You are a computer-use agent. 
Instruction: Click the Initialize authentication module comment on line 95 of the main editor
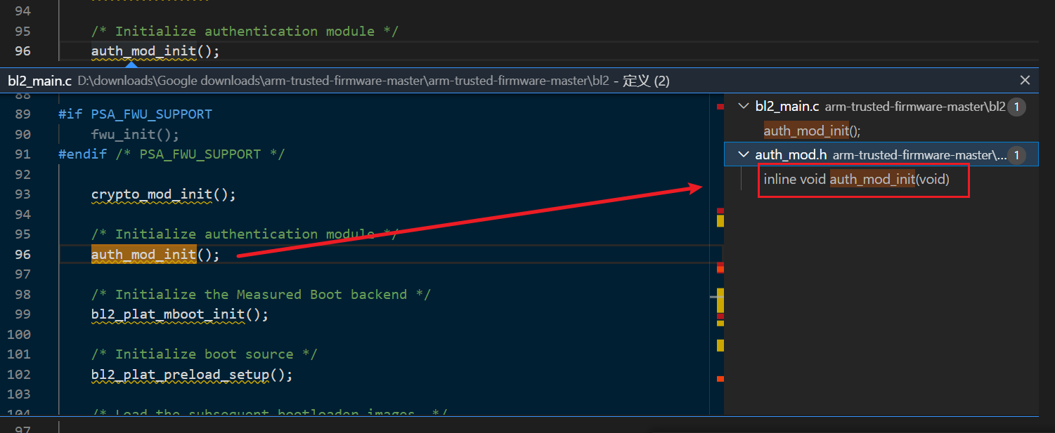tap(244, 32)
